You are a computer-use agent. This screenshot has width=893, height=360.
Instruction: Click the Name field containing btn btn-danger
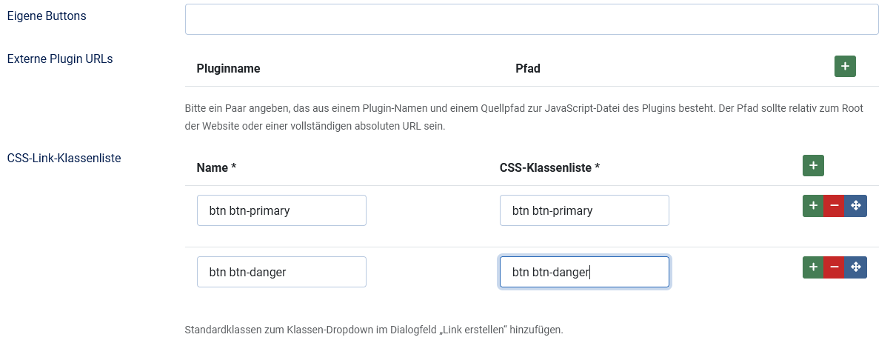[x=281, y=272]
